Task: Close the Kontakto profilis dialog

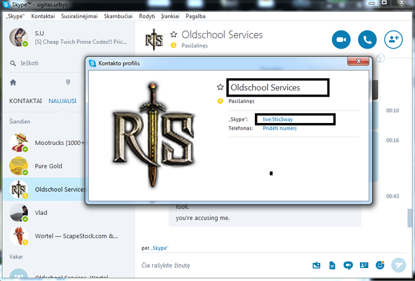Action: [358, 61]
